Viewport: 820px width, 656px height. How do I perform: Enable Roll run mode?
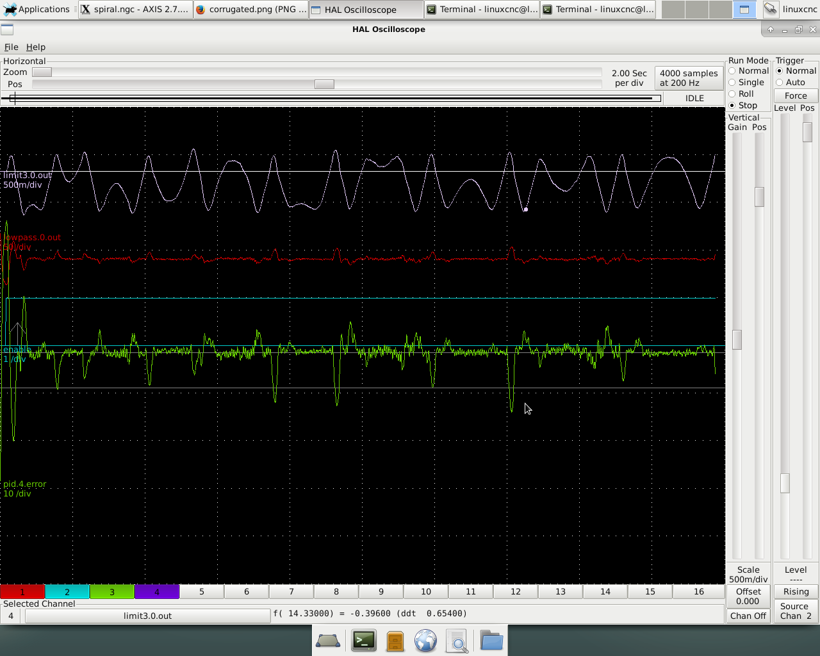click(732, 94)
